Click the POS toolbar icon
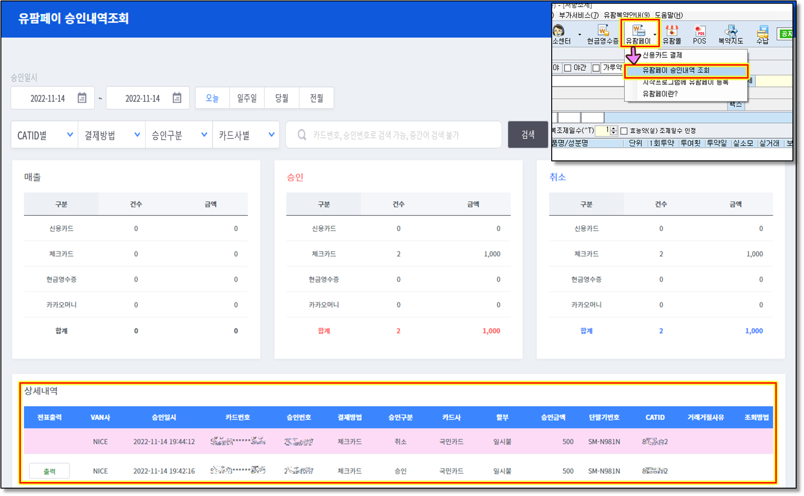The image size is (804, 496). [700, 34]
